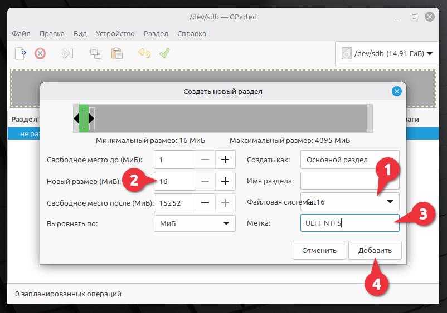Open the Создать как dropdown

(350, 160)
